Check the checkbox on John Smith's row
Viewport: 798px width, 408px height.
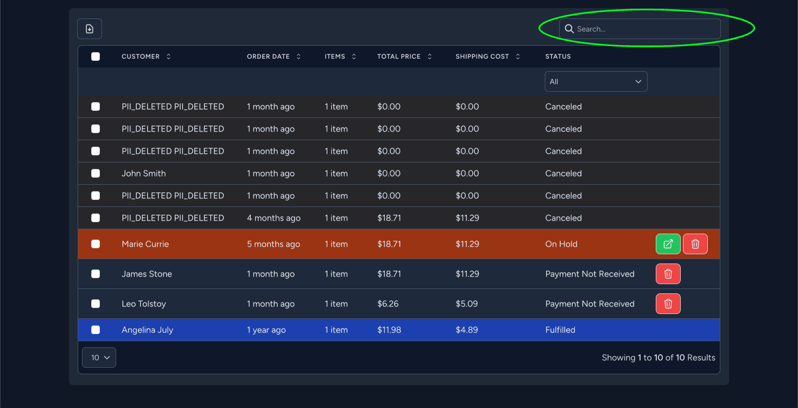[x=96, y=173]
